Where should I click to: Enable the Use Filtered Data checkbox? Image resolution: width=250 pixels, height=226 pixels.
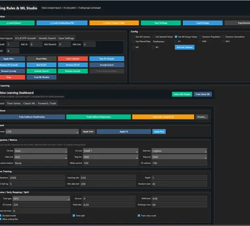point(133,41)
